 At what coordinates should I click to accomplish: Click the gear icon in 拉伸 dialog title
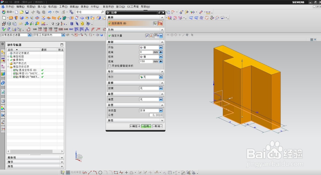108,13
